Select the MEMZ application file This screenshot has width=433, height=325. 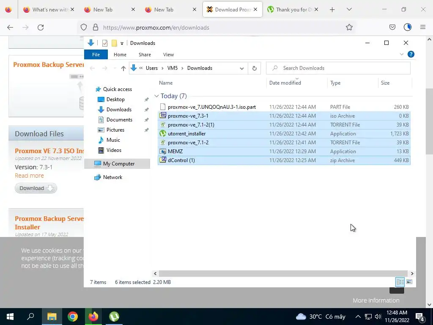(x=284, y=151)
